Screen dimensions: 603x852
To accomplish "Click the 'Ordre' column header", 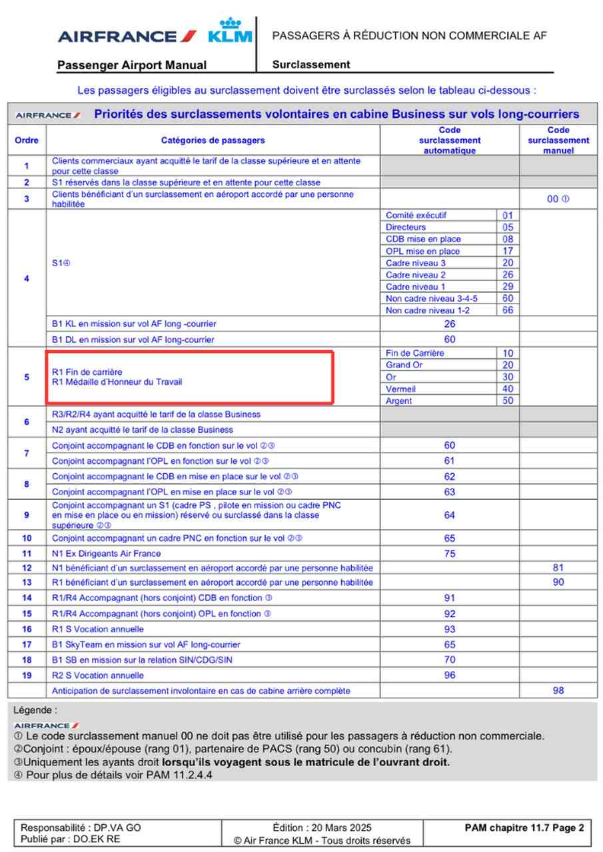I will point(27,140).
